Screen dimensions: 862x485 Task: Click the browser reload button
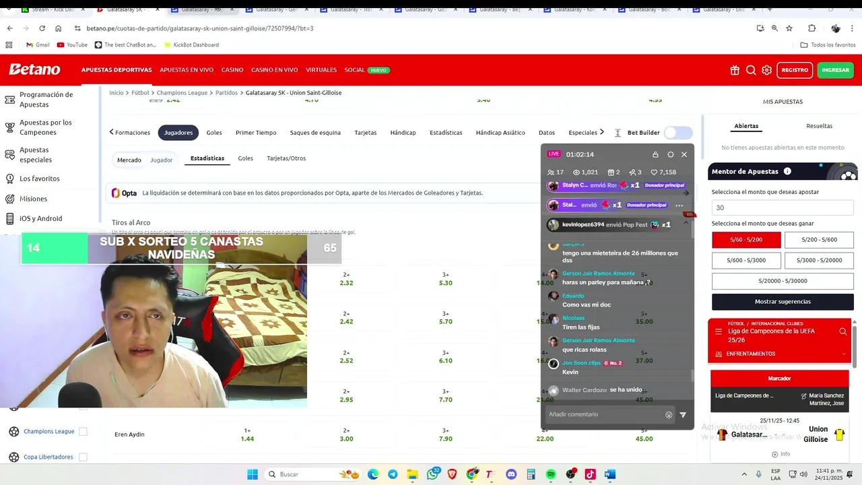(42, 28)
